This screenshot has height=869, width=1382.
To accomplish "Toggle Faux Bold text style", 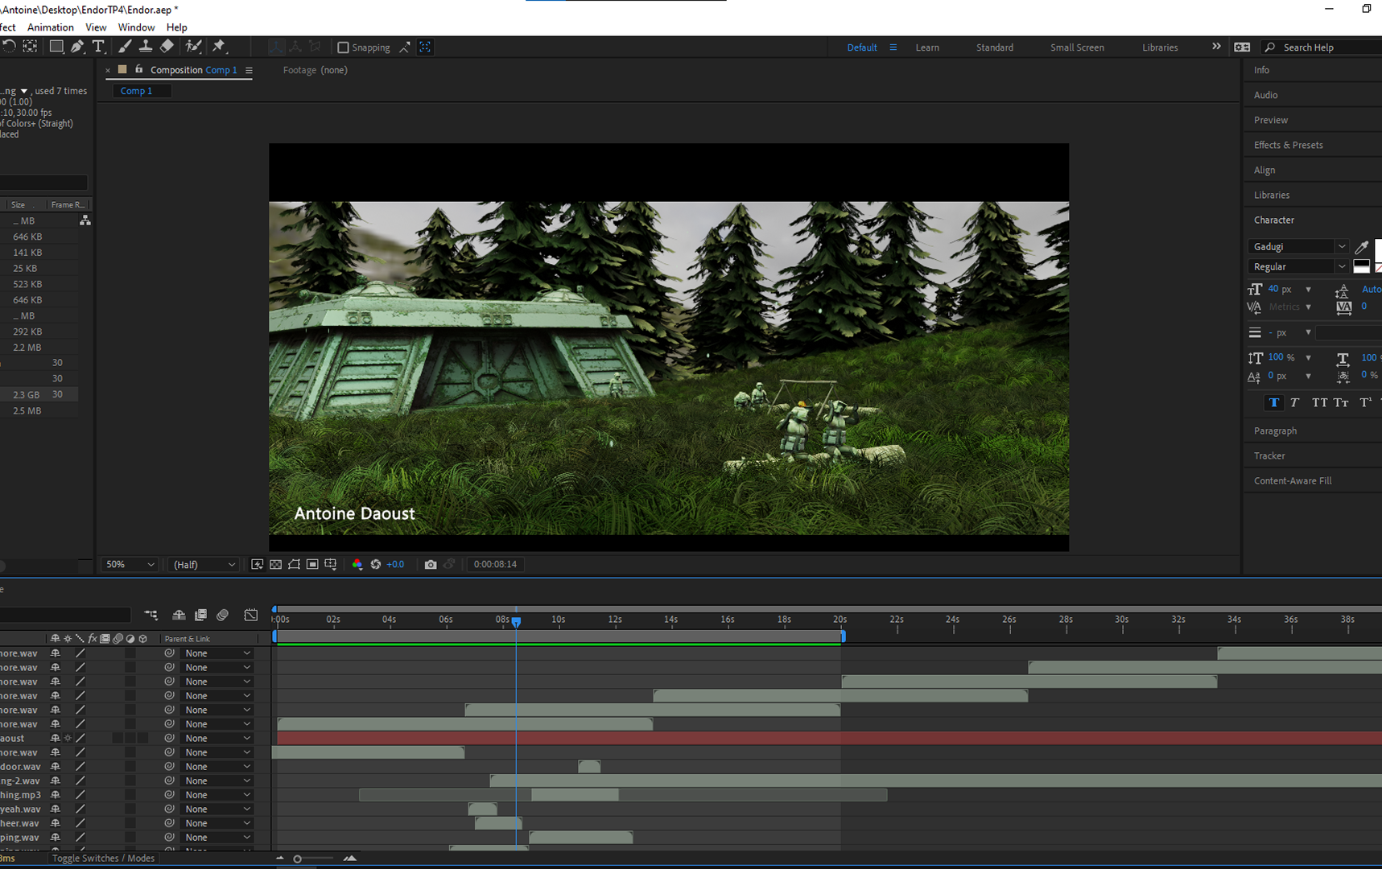I will pos(1273,403).
